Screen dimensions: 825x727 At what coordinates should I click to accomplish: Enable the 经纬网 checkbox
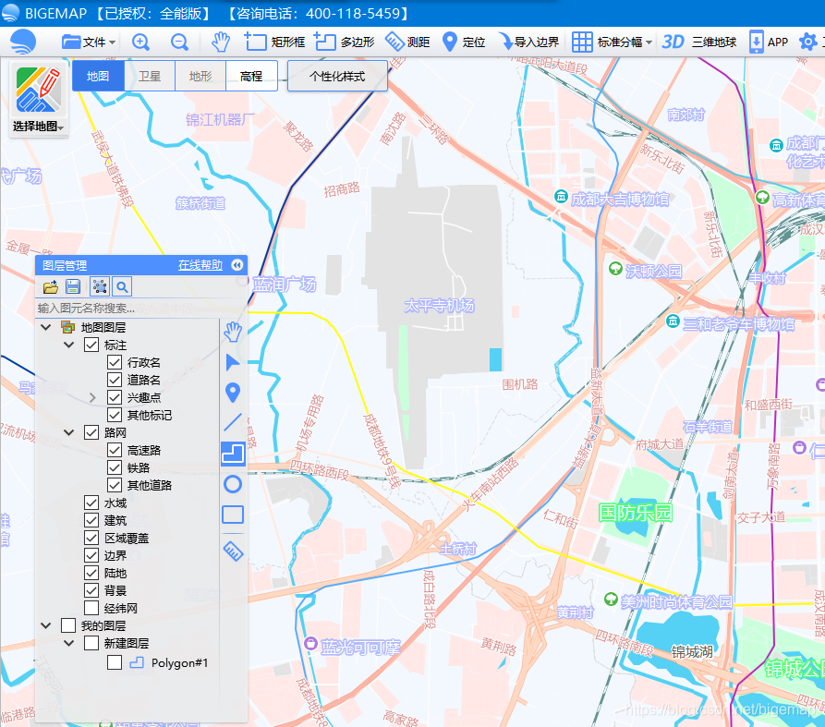click(x=91, y=608)
